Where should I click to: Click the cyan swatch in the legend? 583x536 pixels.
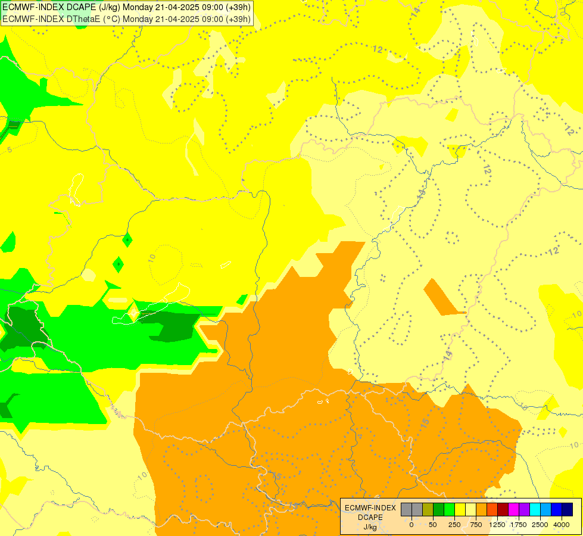(x=535, y=509)
